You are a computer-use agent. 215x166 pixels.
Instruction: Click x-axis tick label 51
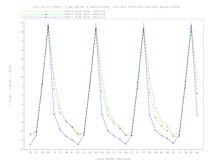(132, 152)
